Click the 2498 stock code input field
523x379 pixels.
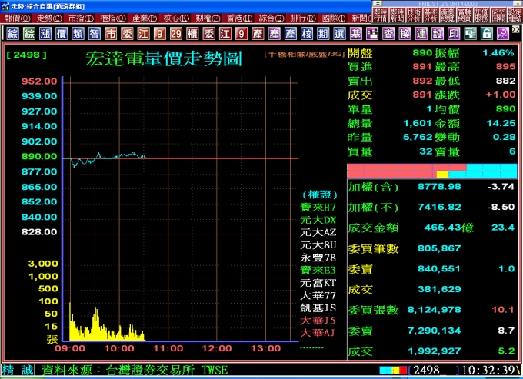(x=435, y=370)
